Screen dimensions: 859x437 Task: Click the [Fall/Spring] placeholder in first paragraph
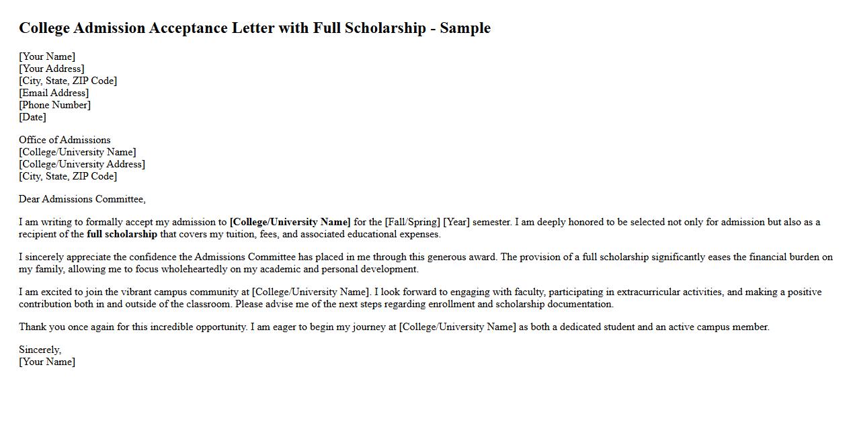pos(412,222)
